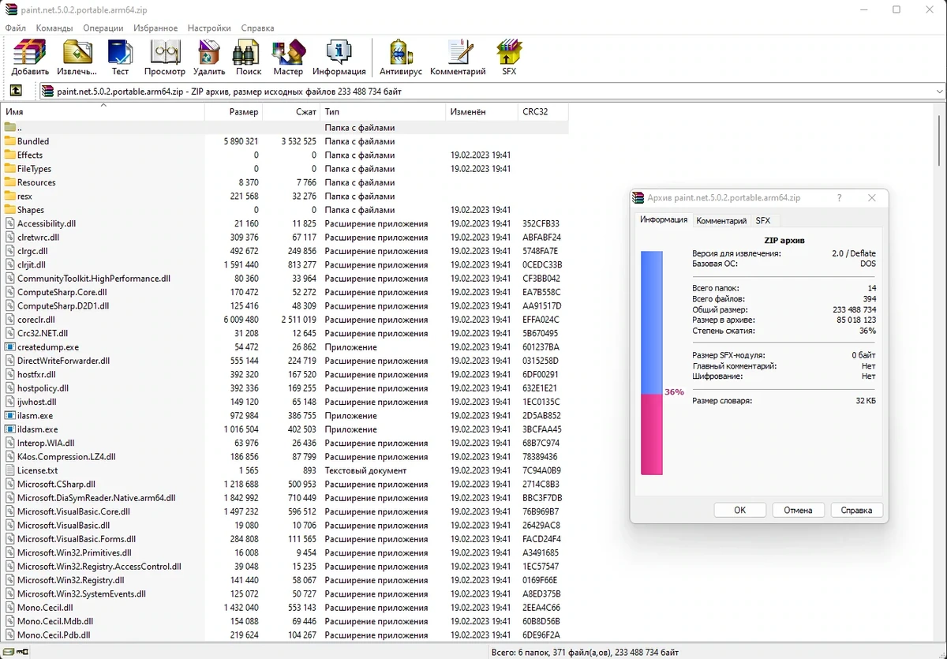Expand the archive path dropdown
This screenshot has width=947, height=659.
(x=939, y=91)
